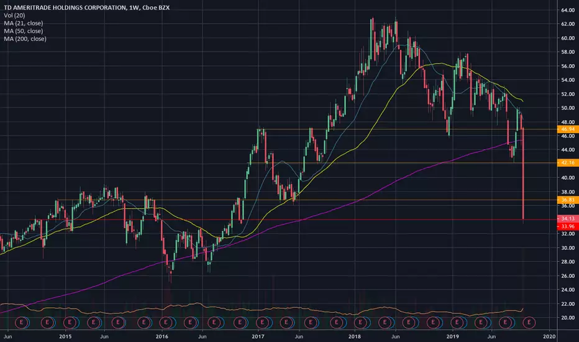The height and width of the screenshot is (342, 579).
Task: Click the red 33.96 price label
Action: (x=568, y=226)
